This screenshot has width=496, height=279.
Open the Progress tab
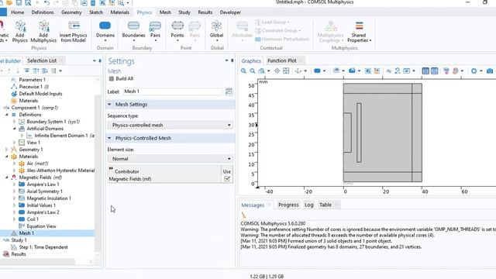click(x=288, y=205)
